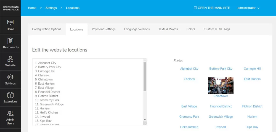The width and height of the screenshot is (276, 132).
Task: Click the '15. Kips Bay' line
Action: [x=43, y=121]
